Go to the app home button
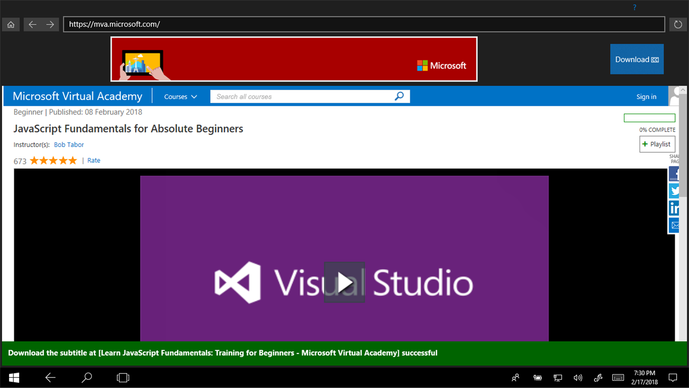 pyautogui.click(x=11, y=24)
